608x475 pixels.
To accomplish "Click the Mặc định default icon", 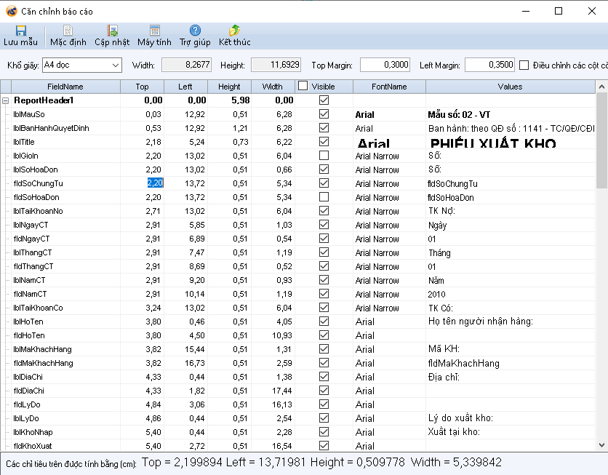I will tap(68, 31).
